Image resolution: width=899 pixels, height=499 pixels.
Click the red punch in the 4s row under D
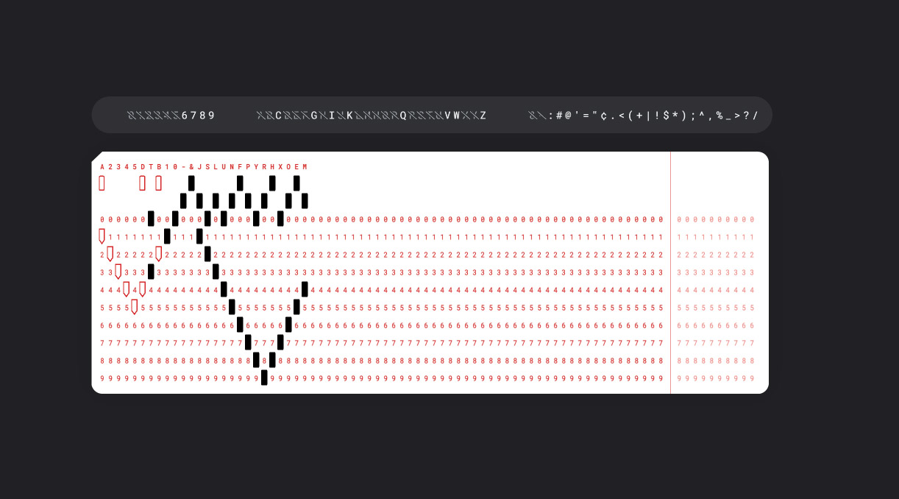143,289
